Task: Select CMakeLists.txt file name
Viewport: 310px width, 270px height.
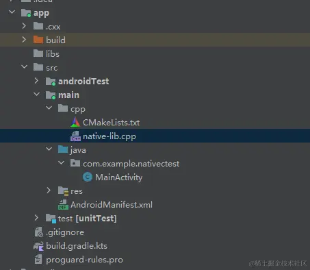Action: pyautogui.click(x=111, y=123)
